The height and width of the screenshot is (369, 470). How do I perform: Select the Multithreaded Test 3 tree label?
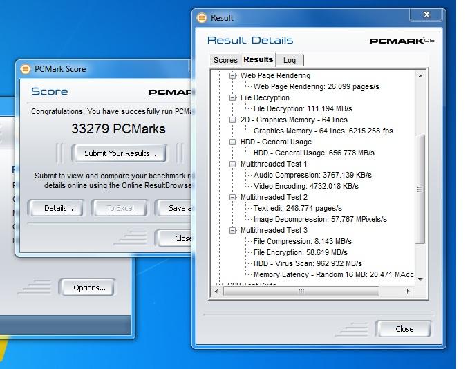point(274,231)
